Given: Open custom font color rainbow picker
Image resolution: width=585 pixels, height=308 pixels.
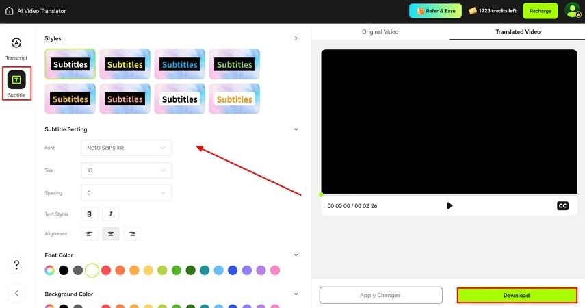Looking at the screenshot, I should pos(50,270).
